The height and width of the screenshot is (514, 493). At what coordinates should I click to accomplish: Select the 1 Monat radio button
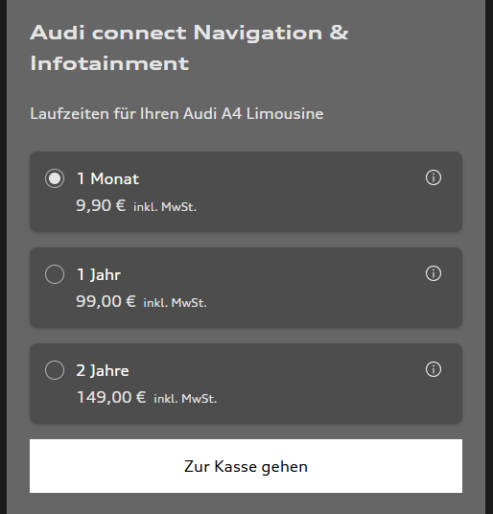(55, 178)
